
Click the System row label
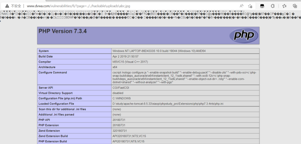coord(43,51)
